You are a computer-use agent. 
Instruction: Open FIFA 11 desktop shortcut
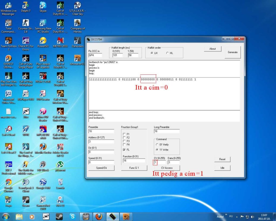(60, 202)
